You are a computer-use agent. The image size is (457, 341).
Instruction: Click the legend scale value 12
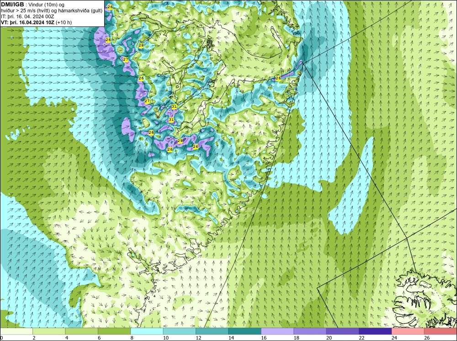pos(198,338)
